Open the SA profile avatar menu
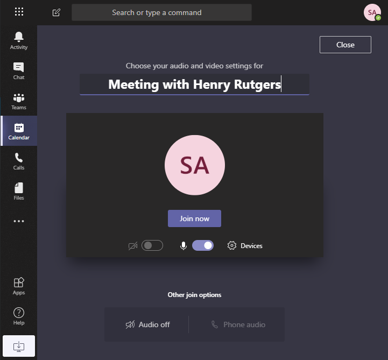Image resolution: width=388 pixels, height=360 pixels. pos(372,12)
